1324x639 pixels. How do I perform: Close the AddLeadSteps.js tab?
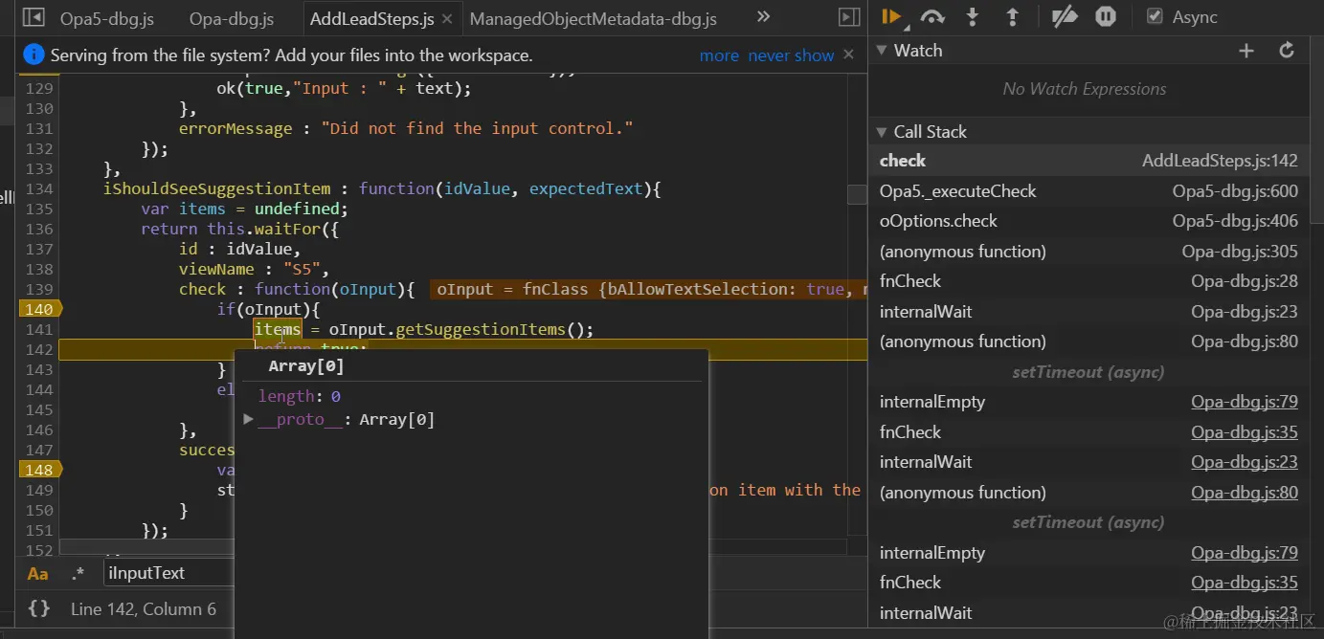pos(447,18)
